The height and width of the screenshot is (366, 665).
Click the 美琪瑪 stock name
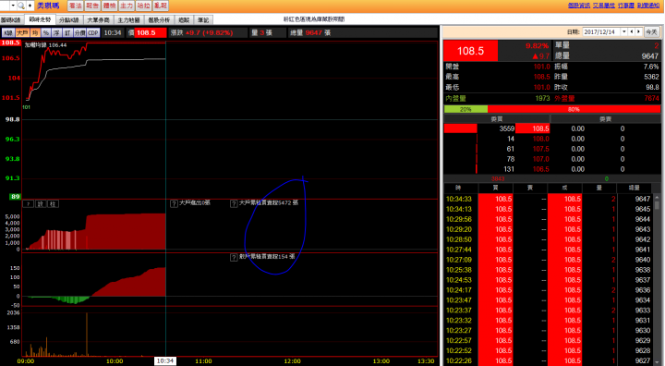point(47,6)
